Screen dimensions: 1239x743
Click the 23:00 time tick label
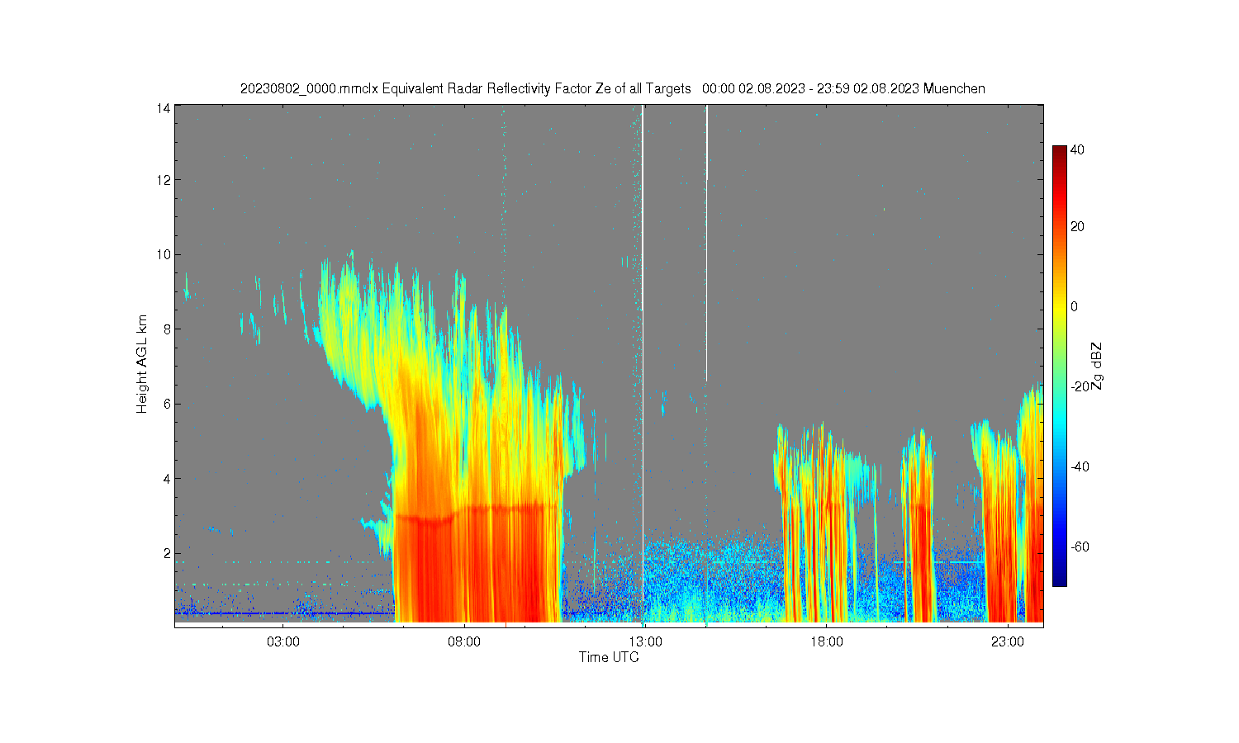point(1008,641)
